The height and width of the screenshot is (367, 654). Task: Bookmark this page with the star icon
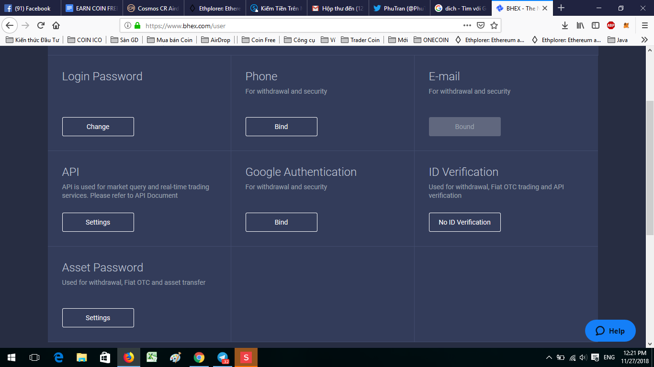tap(494, 25)
